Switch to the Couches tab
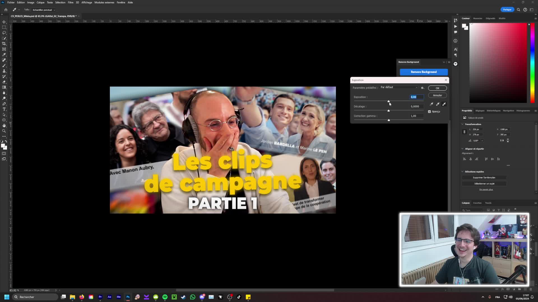The image size is (538, 302). pyautogui.click(x=477, y=203)
